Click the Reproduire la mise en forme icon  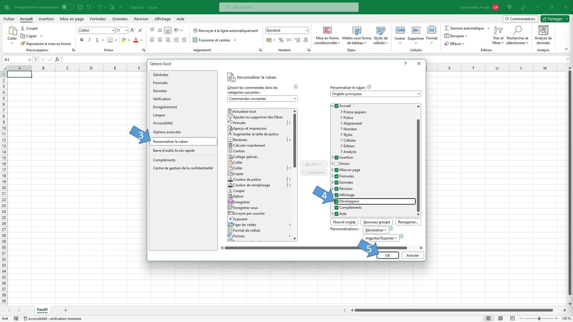[x=22, y=44]
